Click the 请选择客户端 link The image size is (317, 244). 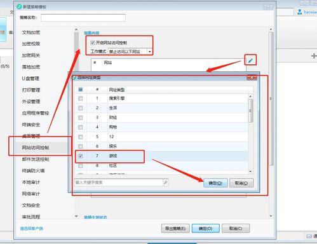pyautogui.click(x=32, y=229)
